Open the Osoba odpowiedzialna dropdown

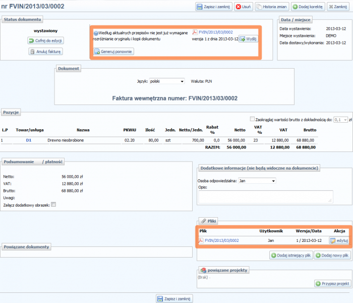point(257,180)
